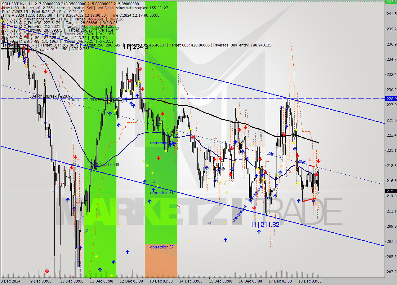Click the '14 Dec 03:00' time label
Screen dimensions: 397x285
190,281
